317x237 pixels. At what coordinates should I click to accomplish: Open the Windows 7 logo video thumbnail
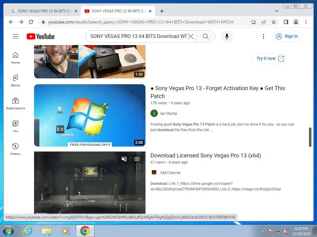point(89,115)
